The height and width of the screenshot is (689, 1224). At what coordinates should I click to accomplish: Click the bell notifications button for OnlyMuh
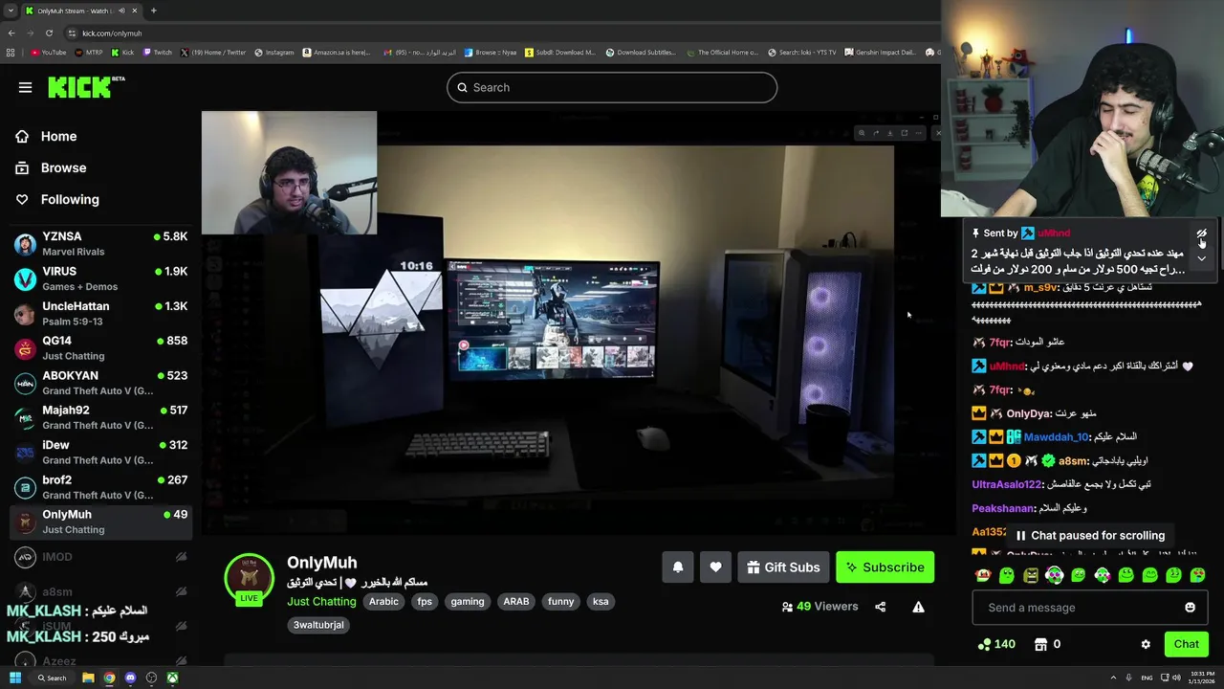(x=678, y=567)
